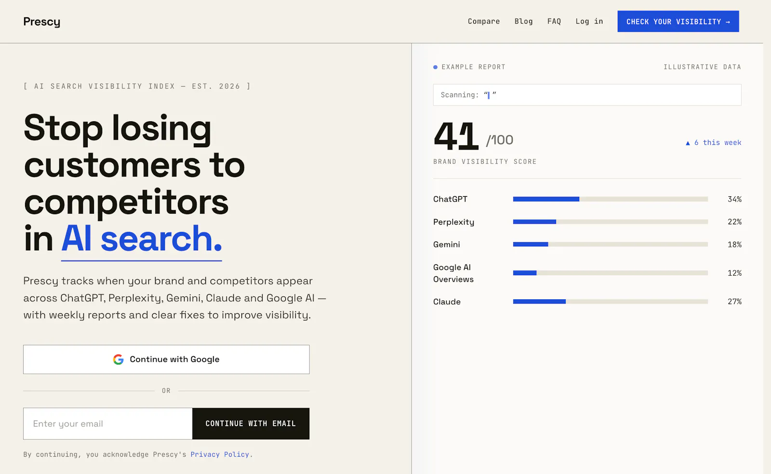Image resolution: width=771 pixels, height=474 pixels.
Task: Click the Check Your Visibility button
Action: tap(678, 21)
